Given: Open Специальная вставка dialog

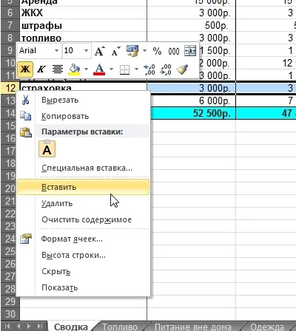Looking at the screenshot, I should pyautogui.click(x=83, y=168).
